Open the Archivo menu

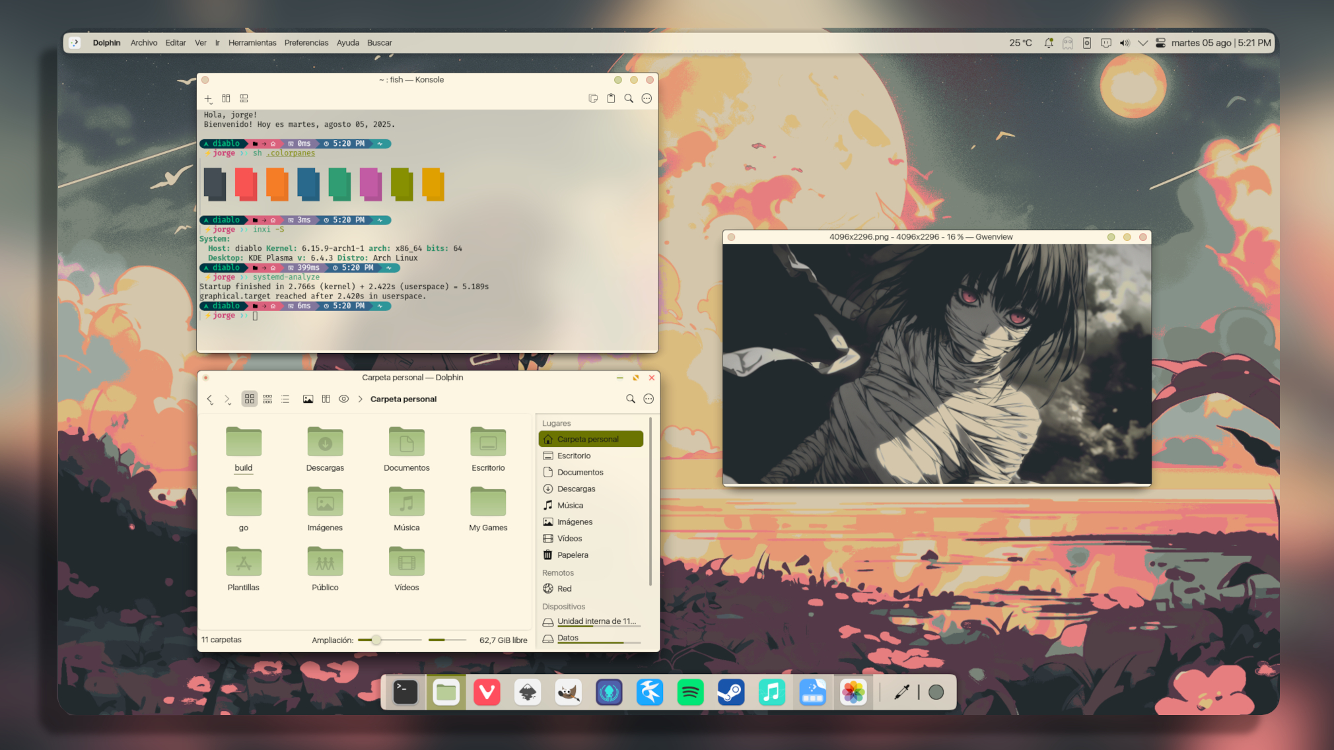coord(144,43)
